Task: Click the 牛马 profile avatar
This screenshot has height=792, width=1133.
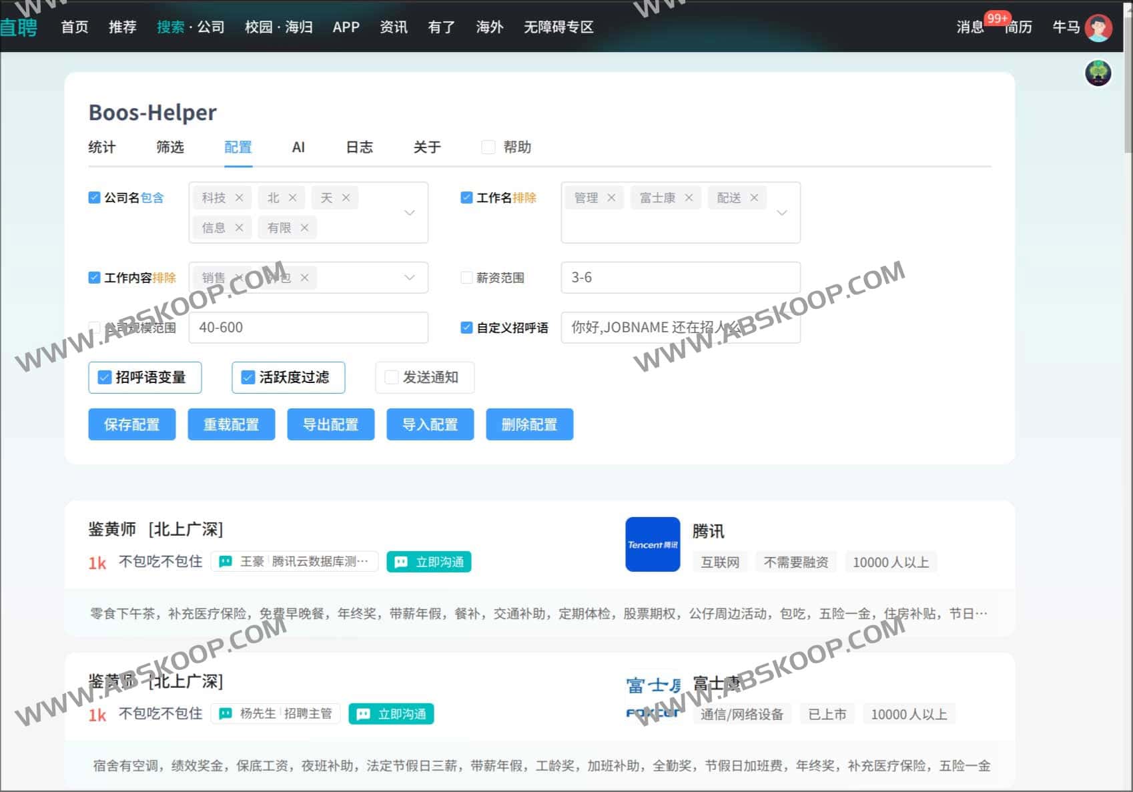Action: (x=1096, y=27)
